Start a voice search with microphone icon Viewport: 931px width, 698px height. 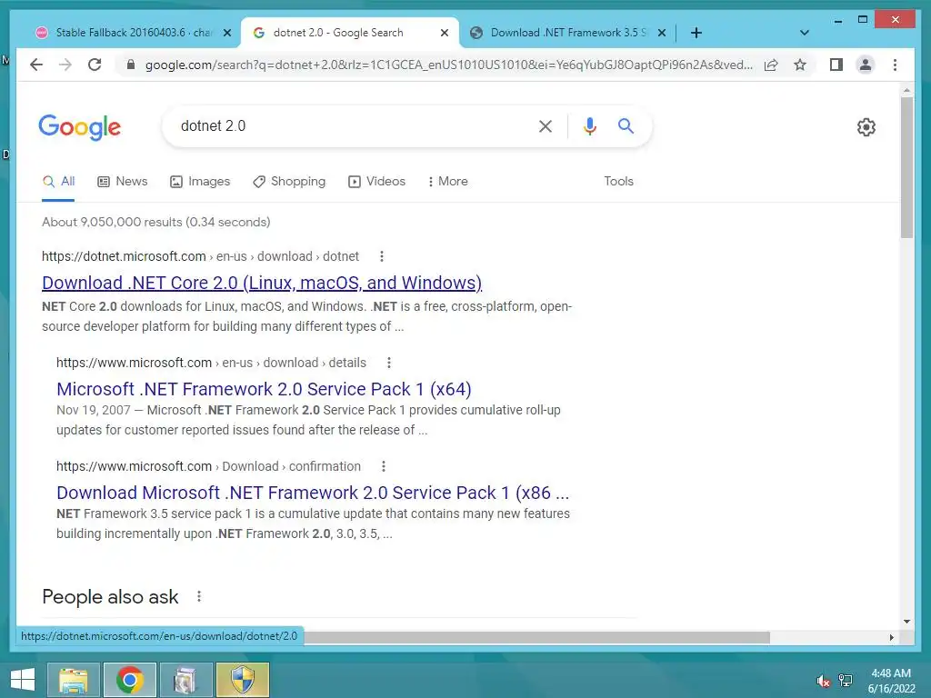pos(589,125)
